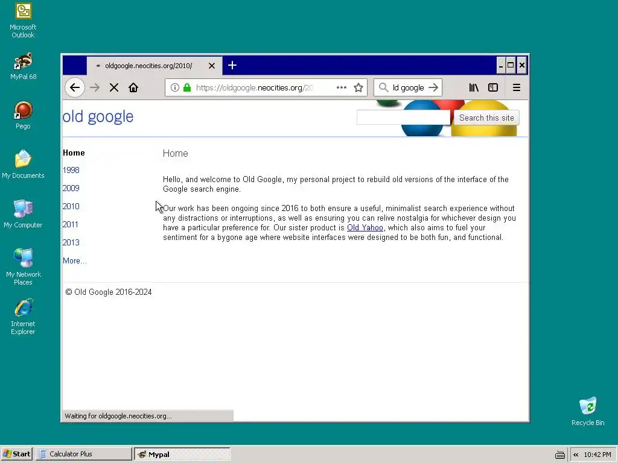This screenshot has height=463, width=618.
Task: Close the oldgoogle.neocities.org tab
Action: 212,66
